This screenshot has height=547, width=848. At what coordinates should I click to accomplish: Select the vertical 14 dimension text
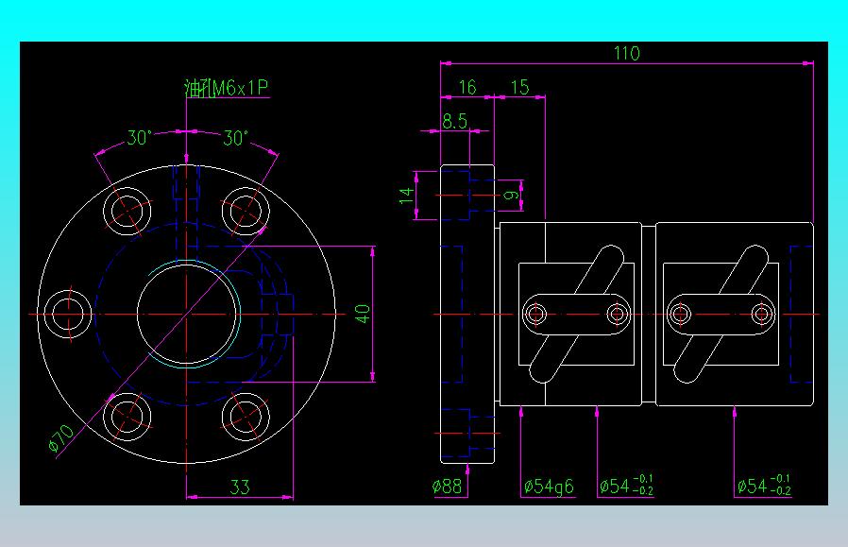coord(407,196)
